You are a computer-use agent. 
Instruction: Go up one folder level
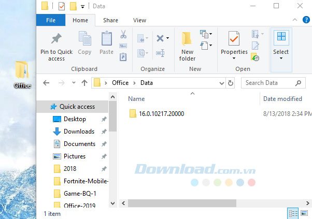[84, 83]
